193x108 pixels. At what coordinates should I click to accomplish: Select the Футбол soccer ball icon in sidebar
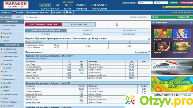tap(1, 29)
